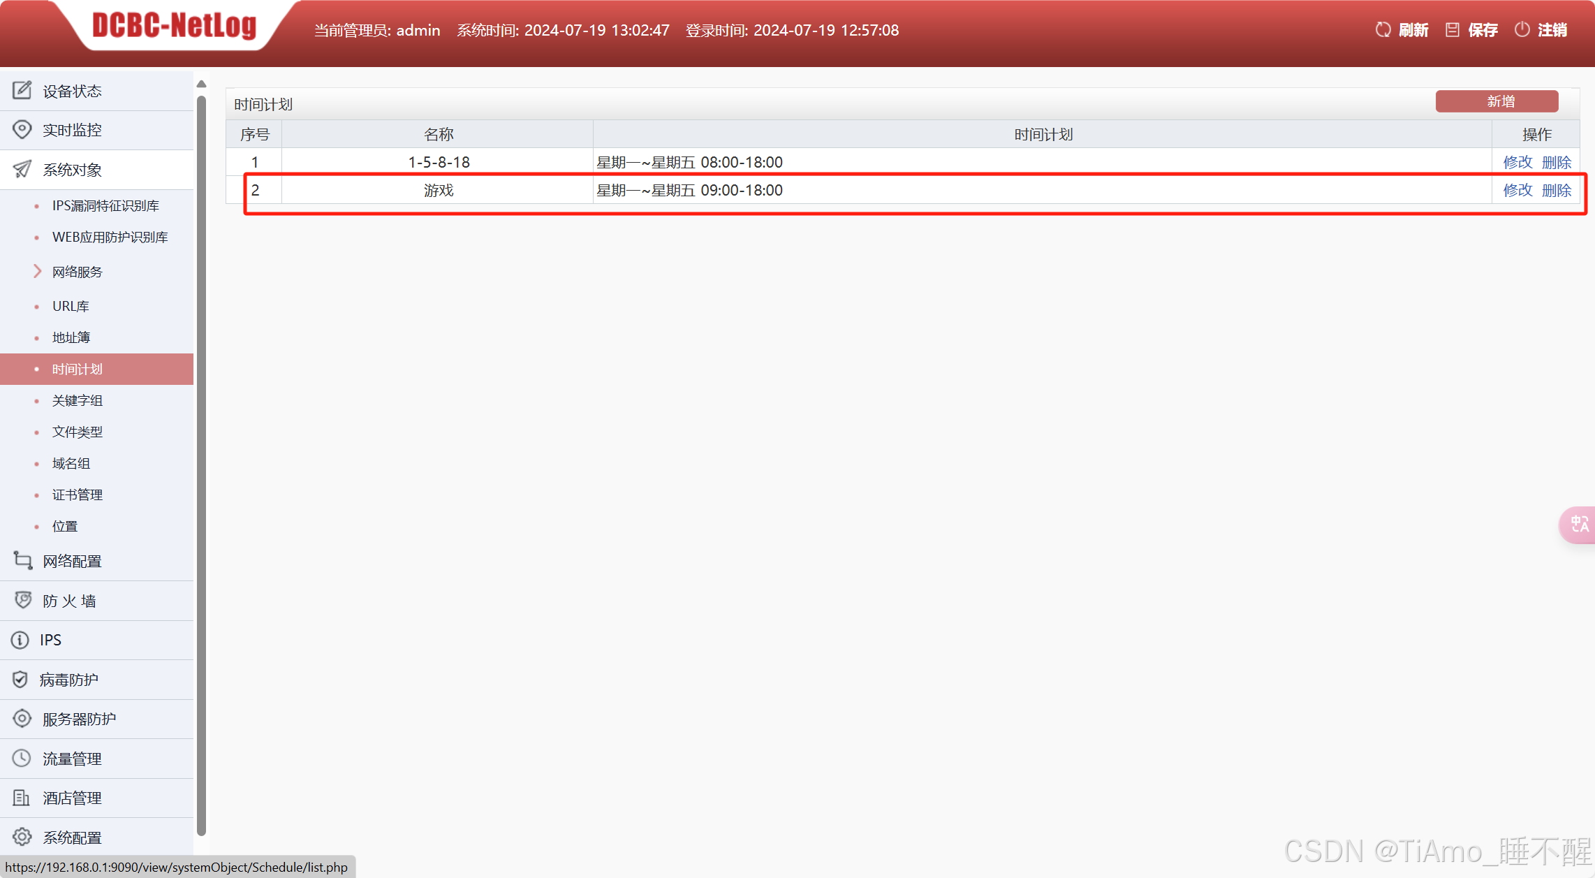Open the 位置 sidebar item

click(65, 526)
